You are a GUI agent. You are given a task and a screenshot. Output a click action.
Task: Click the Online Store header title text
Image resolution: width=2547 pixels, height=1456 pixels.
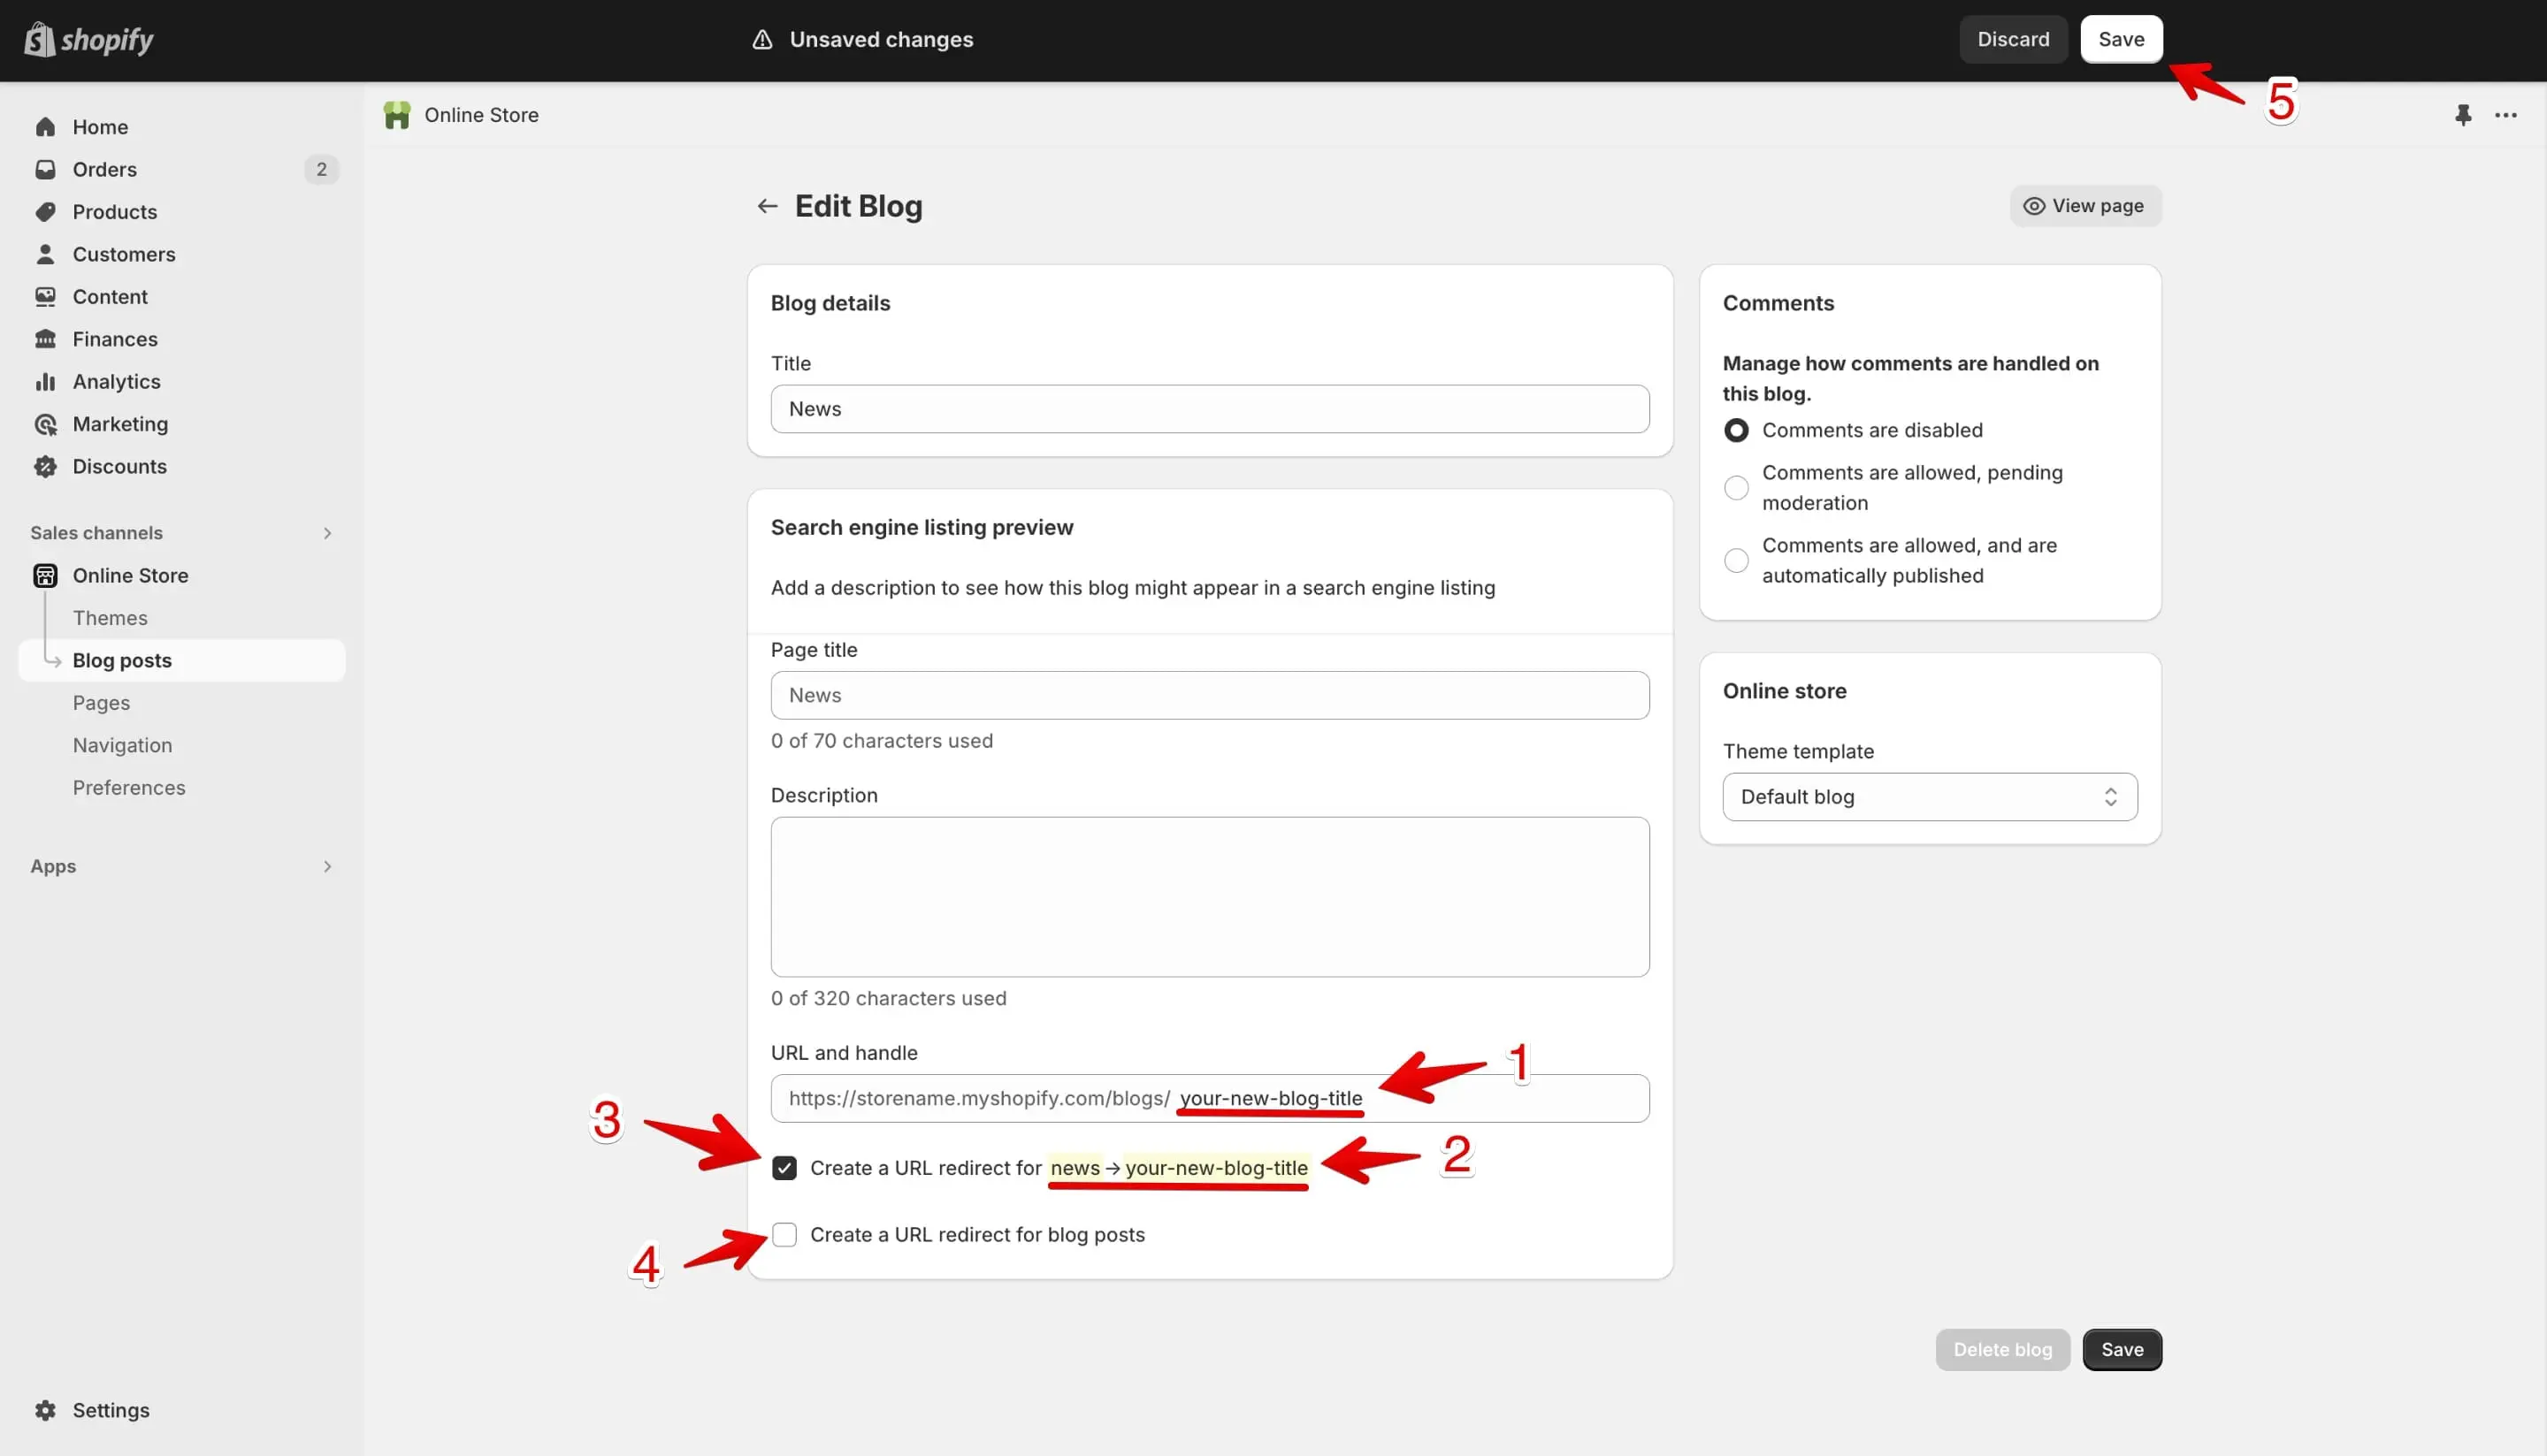(x=481, y=115)
